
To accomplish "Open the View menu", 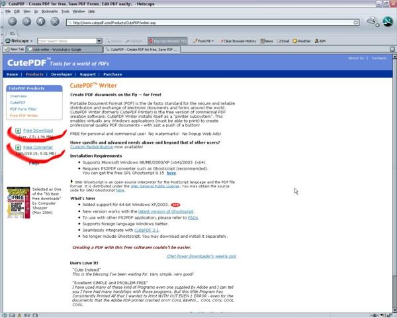I will tap(27, 11).
